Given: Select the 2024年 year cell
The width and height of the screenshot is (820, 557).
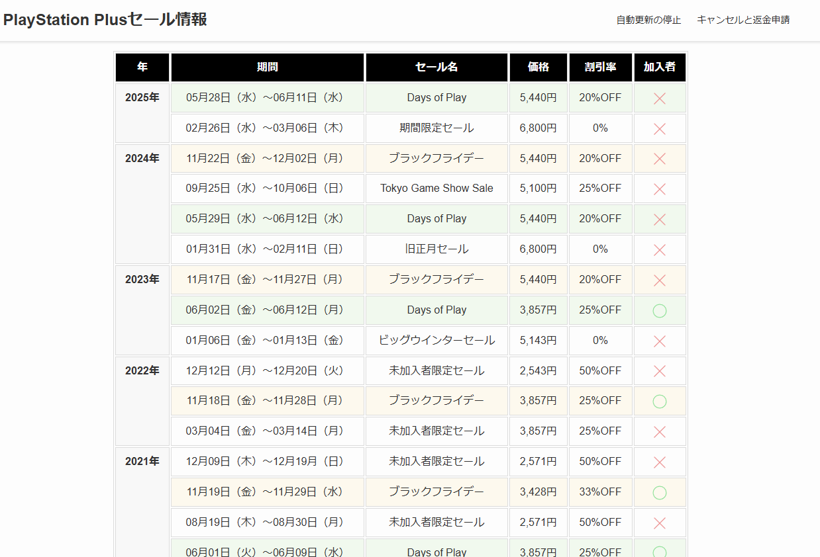Looking at the screenshot, I should (x=142, y=158).
